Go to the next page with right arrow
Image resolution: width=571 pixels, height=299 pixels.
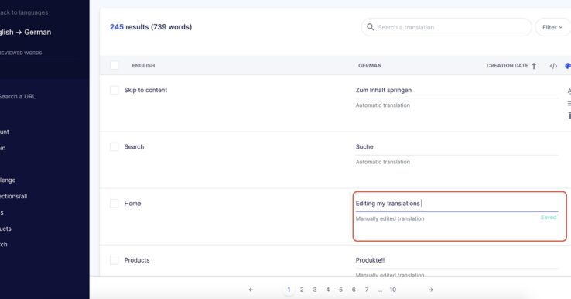[x=431, y=290]
